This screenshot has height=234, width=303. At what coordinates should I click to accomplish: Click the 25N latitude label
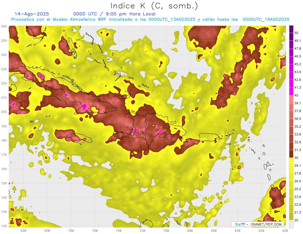click(x=4, y=40)
